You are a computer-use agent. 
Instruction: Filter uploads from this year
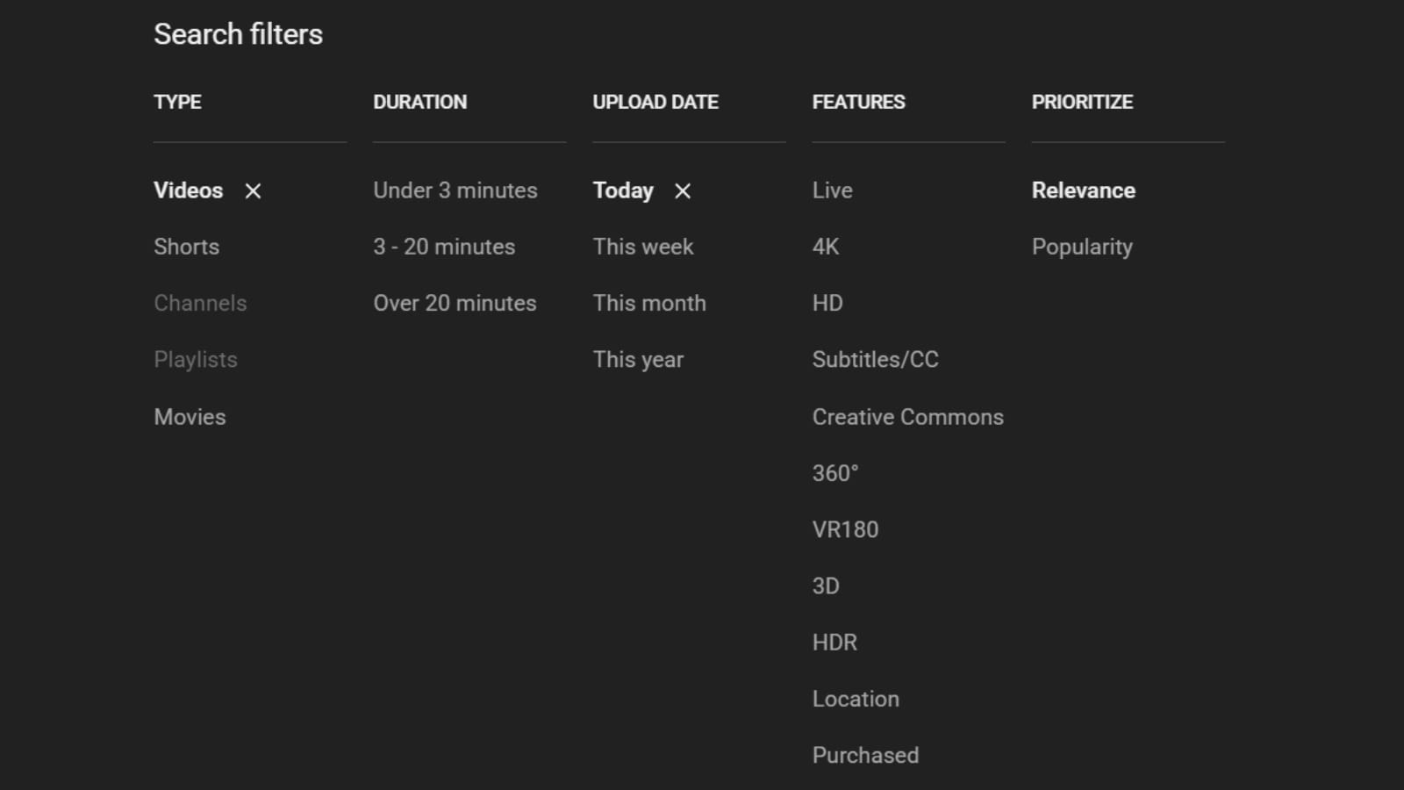(638, 359)
